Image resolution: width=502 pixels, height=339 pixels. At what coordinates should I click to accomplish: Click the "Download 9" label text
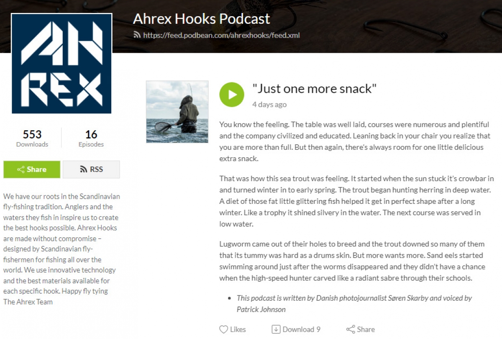(302, 329)
